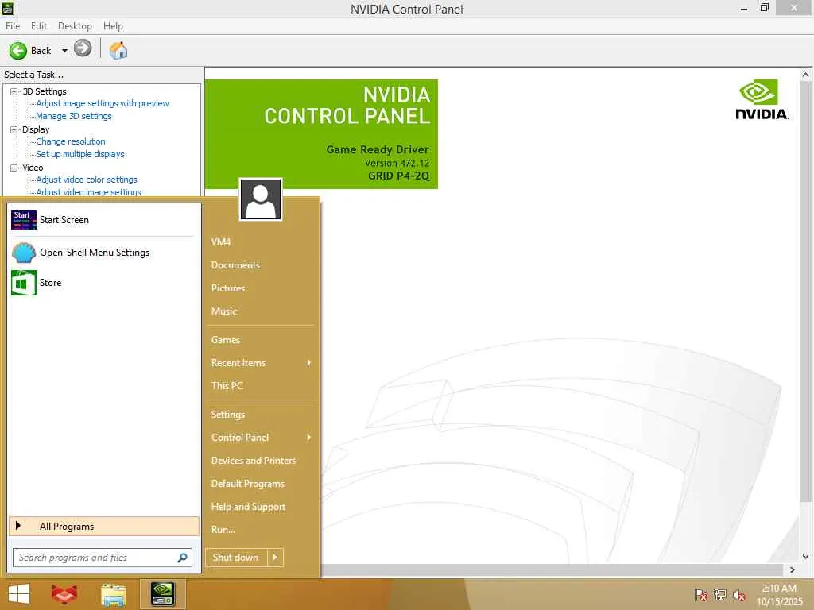Screen dimensions: 814x610
Task: Click the Store icon
Action: 23,283
